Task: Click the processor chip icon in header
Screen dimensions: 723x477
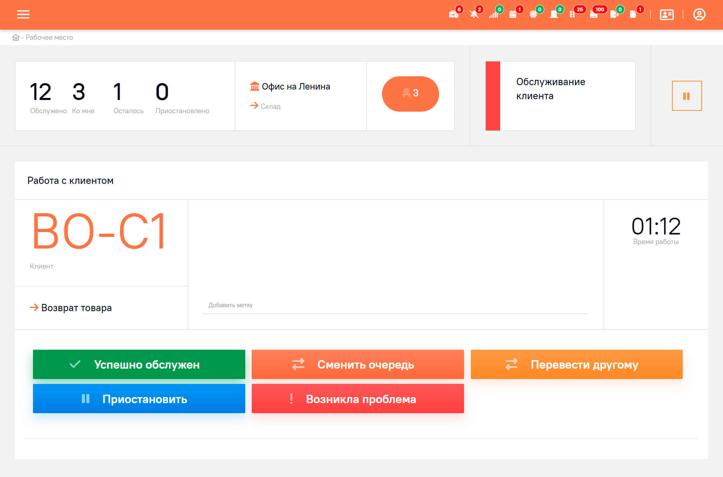Action: click(533, 14)
